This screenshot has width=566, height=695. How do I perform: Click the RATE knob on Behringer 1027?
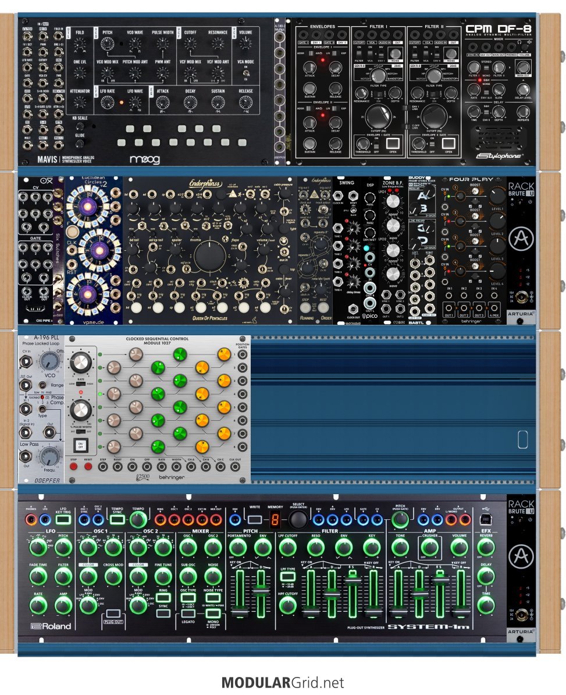click(81, 363)
